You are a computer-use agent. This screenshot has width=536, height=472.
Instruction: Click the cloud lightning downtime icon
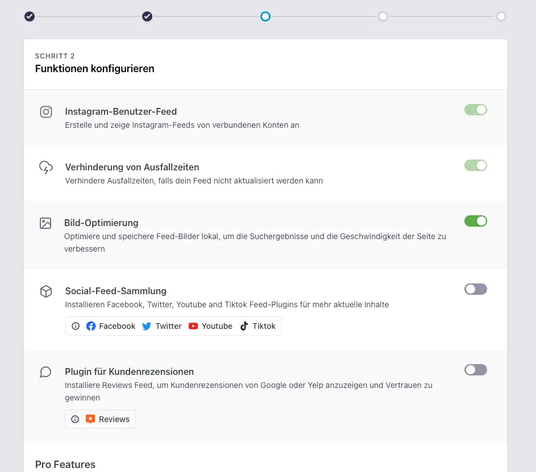(x=46, y=168)
